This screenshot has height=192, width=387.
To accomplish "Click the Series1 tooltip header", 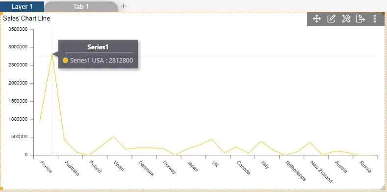I will click(98, 47).
